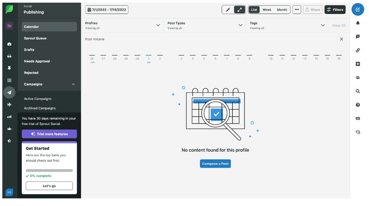Open the search magnifier icon in right rail
This screenshot has width=369, height=206.
click(x=358, y=91)
